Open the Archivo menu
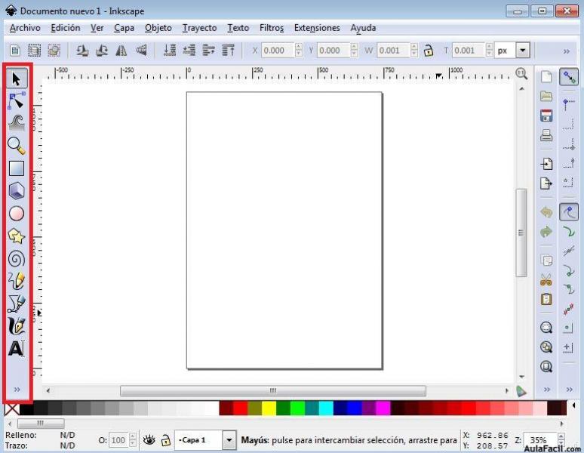This screenshot has width=584, height=453. pos(25,28)
